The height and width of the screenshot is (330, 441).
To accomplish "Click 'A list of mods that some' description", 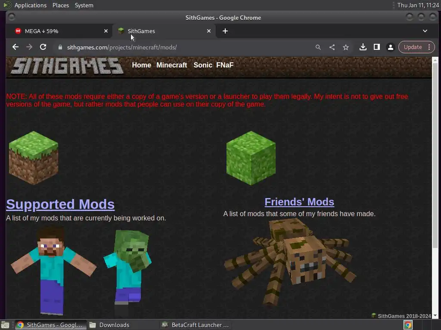I will coord(299,214).
